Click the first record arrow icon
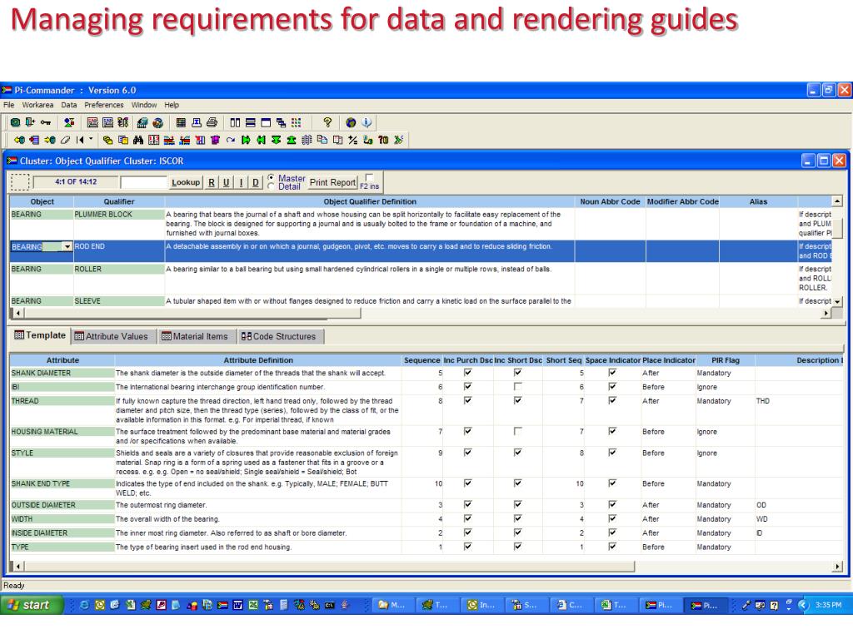Viewport: 853px width, 639px height. point(80,140)
